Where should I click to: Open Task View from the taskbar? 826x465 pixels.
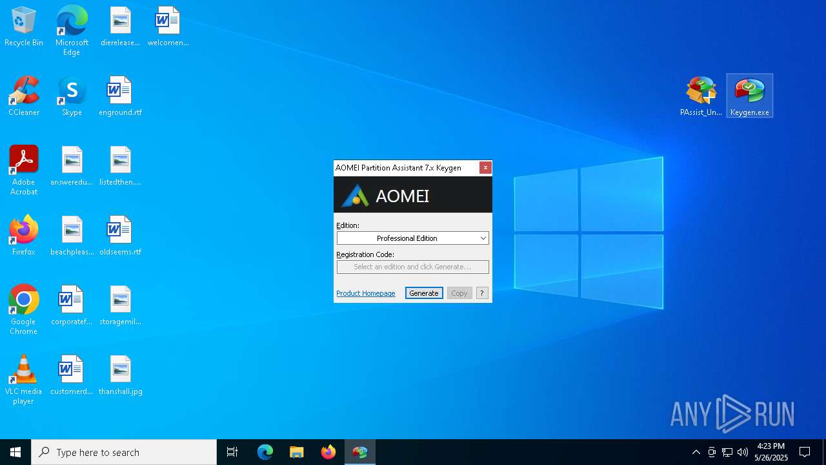tap(232, 452)
